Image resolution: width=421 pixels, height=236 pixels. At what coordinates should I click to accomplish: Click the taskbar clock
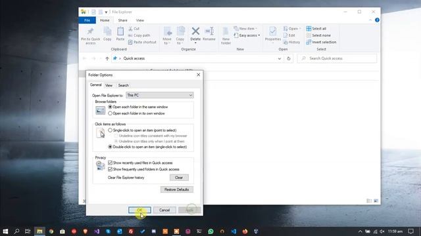pyautogui.click(x=395, y=231)
